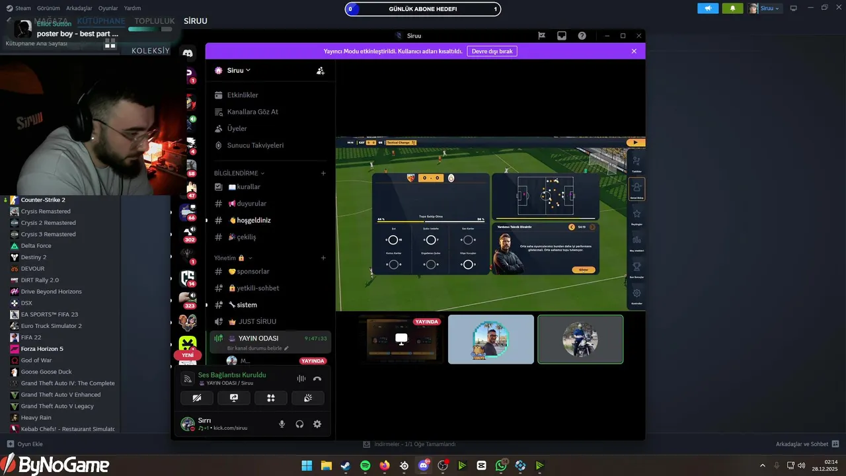Open Steam notifications bell button
The height and width of the screenshot is (476, 846).
tap(732, 8)
